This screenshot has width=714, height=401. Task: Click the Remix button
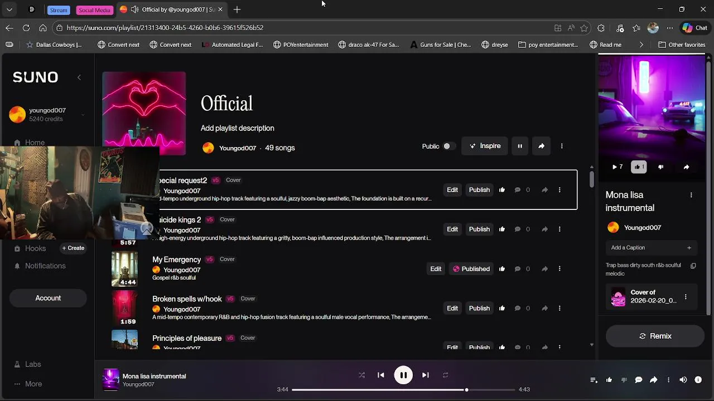[655, 336]
